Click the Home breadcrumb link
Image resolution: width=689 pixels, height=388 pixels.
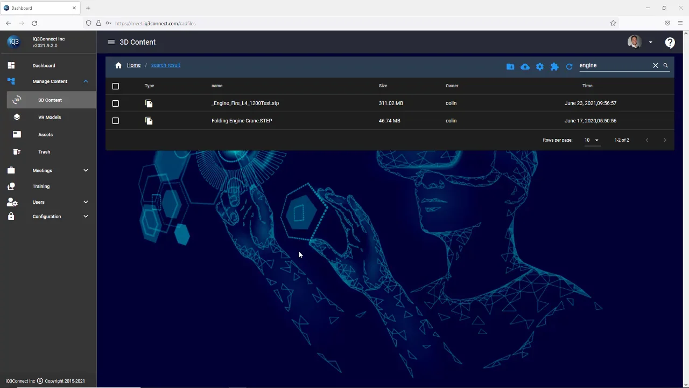tap(133, 65)
